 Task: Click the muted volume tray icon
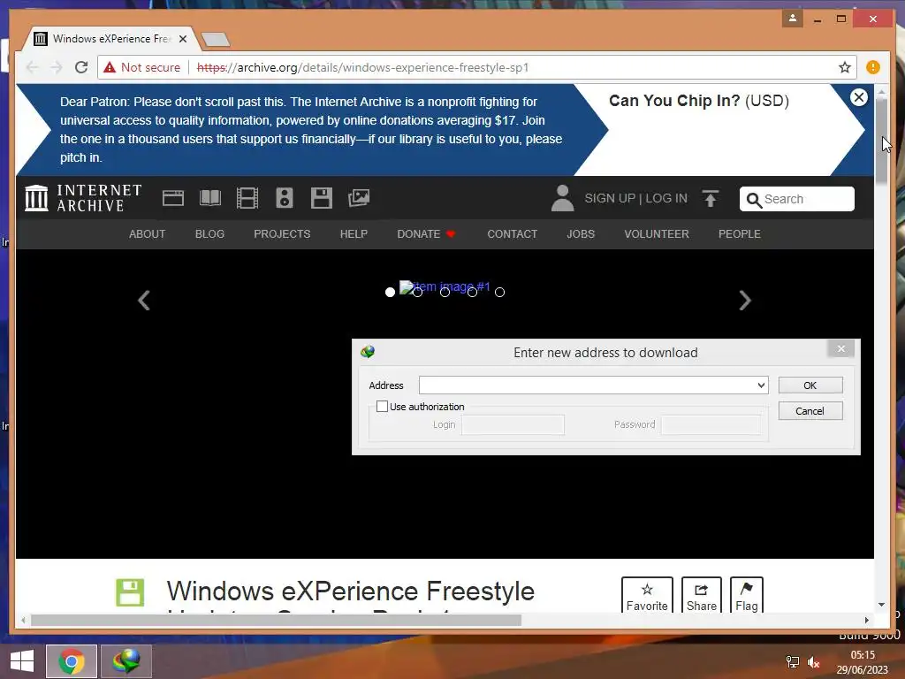click(814, 662)
